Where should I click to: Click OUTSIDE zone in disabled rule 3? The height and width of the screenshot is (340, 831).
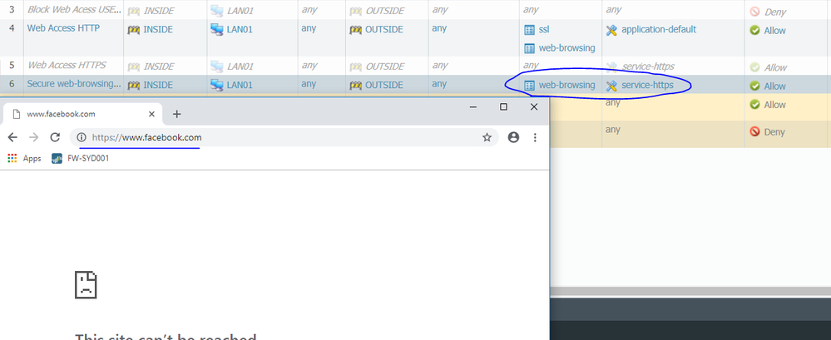pyautogui.click(x=385, y=11)
